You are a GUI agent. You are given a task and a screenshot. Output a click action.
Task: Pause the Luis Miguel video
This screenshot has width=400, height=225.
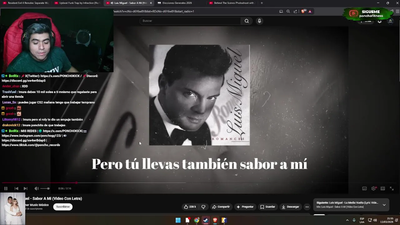[x=6, y=188]
